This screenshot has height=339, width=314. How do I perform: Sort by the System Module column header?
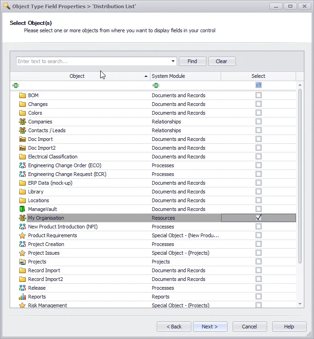tap(185, 76)
